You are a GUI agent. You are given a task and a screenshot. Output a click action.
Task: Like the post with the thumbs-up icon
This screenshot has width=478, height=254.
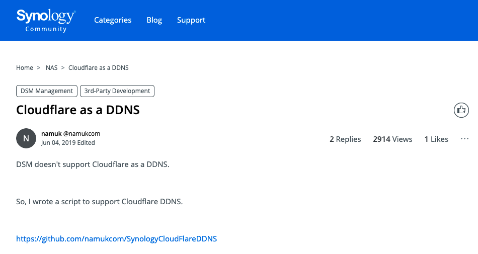point(461,110)
